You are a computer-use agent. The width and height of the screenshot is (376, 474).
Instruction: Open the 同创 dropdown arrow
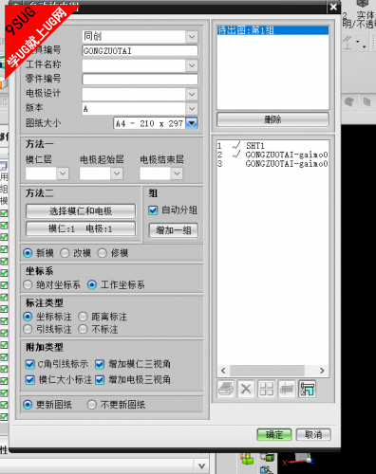point(192,36)
